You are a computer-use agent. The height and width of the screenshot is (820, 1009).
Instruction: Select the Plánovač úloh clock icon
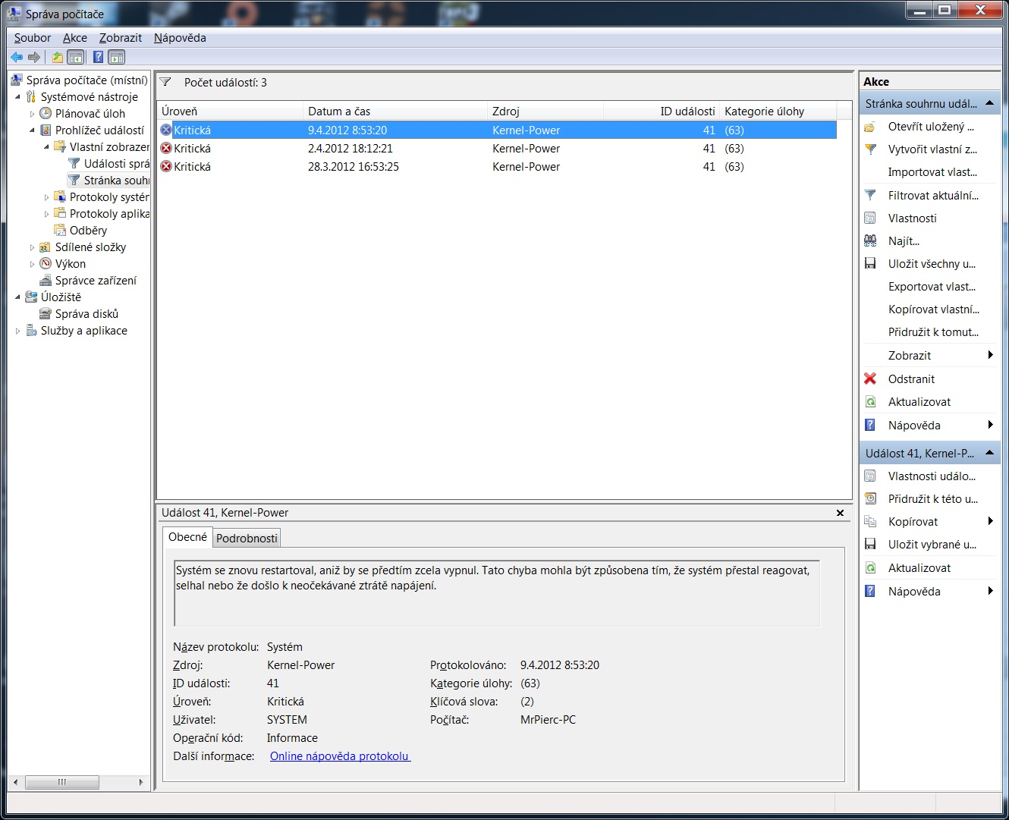46,114
